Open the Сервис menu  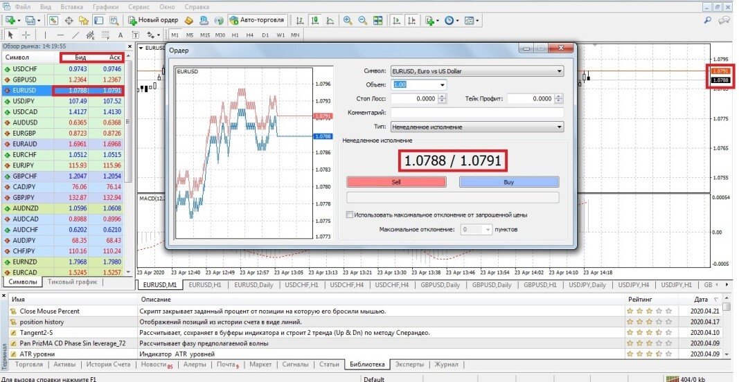click(x=139, y=7)
